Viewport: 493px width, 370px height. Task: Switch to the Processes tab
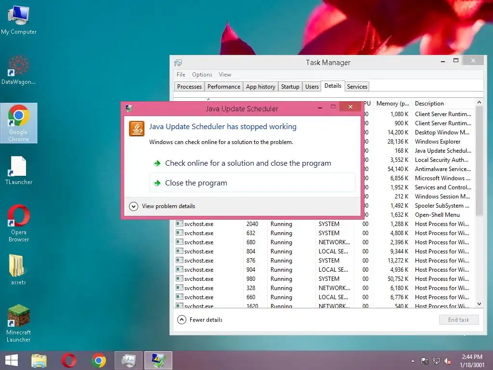(189, 87)
